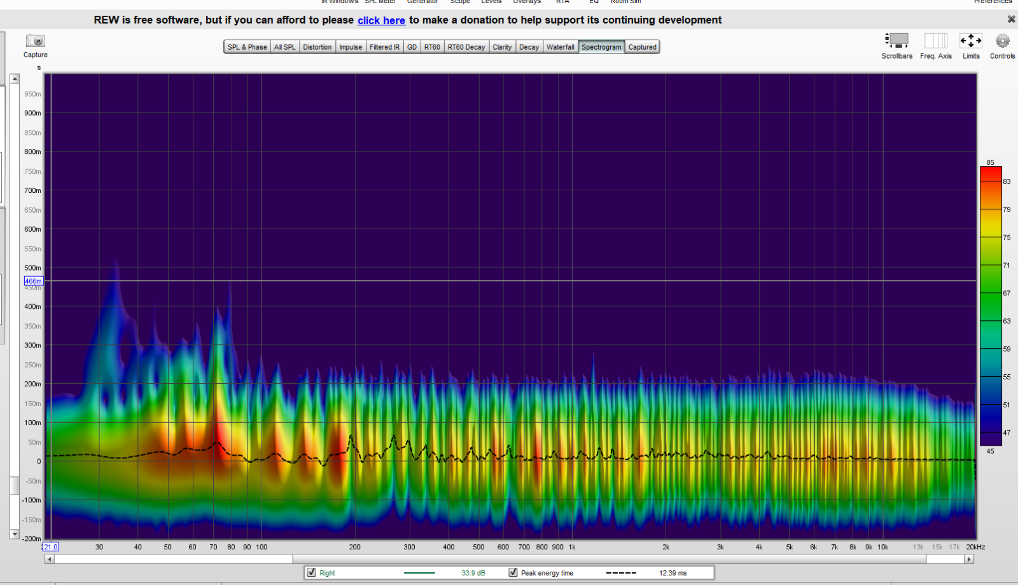Open the RT60 Decay tab

(x=466, y=47)
